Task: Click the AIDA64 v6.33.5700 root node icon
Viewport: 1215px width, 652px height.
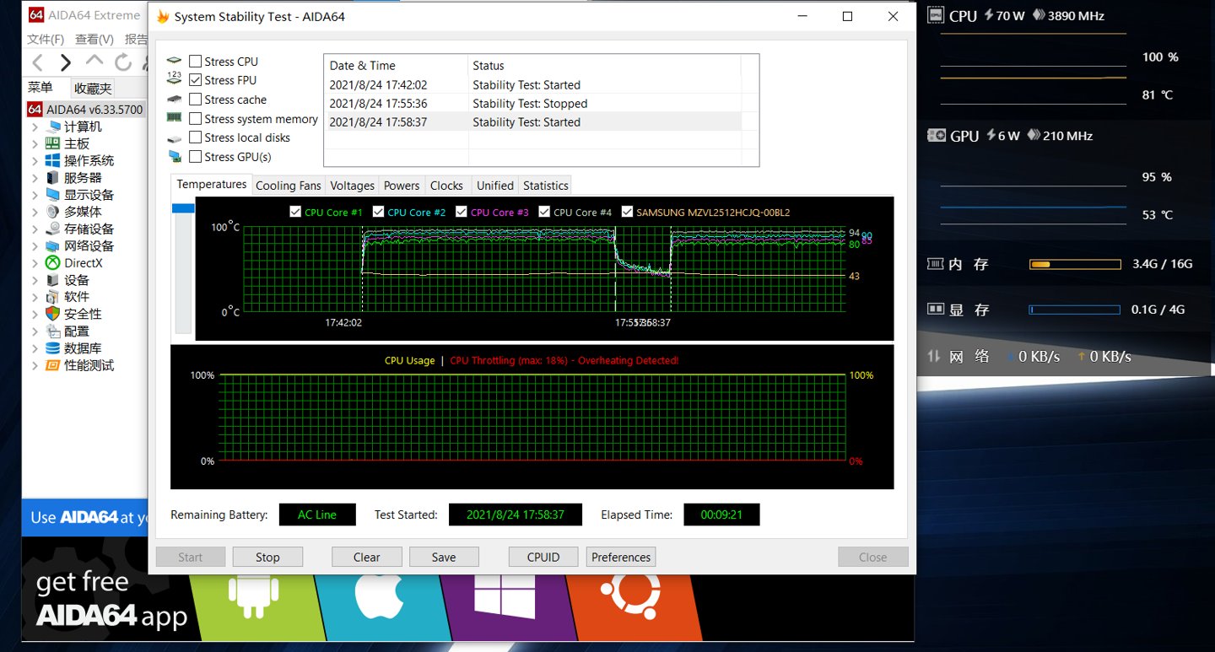Action: (35, 109)
